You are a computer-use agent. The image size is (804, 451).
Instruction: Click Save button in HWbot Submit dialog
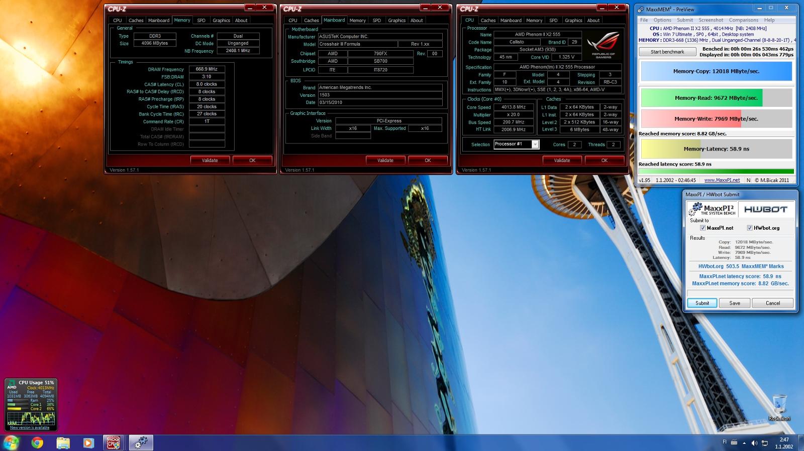click(735, 303)
